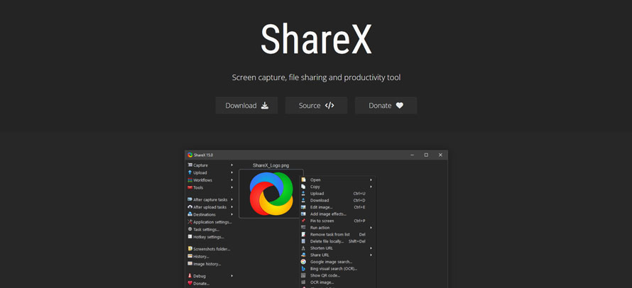Click the Pin to screen pushpin icon
Image resolution: width=632 pixels, height=288 pixels.
(x=303, y=221)
